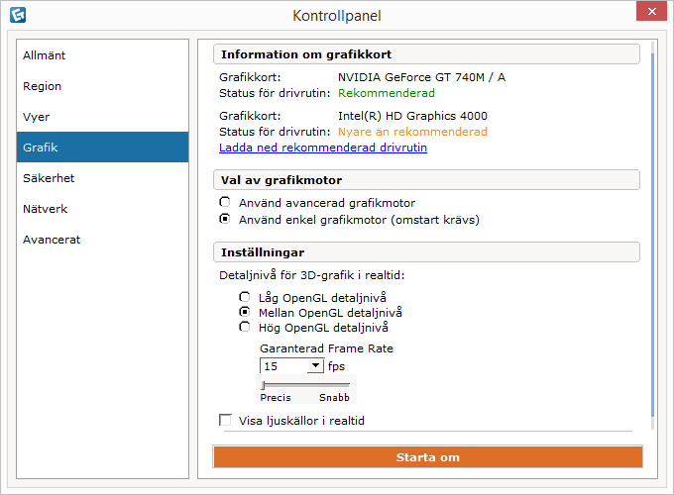Go to the Säkerhet section
This screenshot has width=674, height=495.
click(x=102, y=178)
